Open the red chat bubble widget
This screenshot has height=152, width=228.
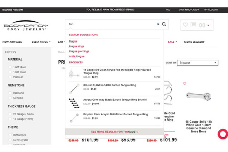[x=223, y=134]
